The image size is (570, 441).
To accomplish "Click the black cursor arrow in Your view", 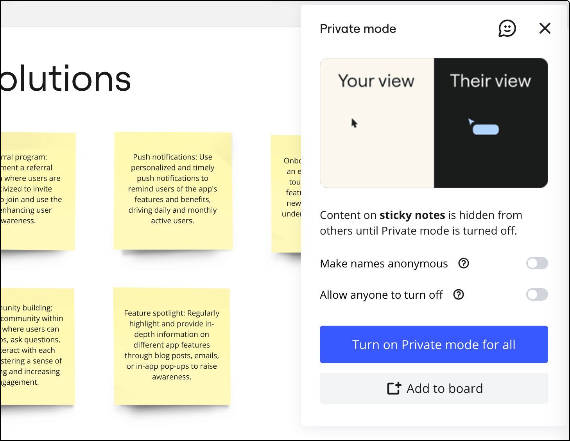I will pyautogui.click(x=354, y=123).
